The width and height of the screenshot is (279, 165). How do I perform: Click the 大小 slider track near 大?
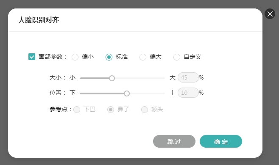coord(160,78)
